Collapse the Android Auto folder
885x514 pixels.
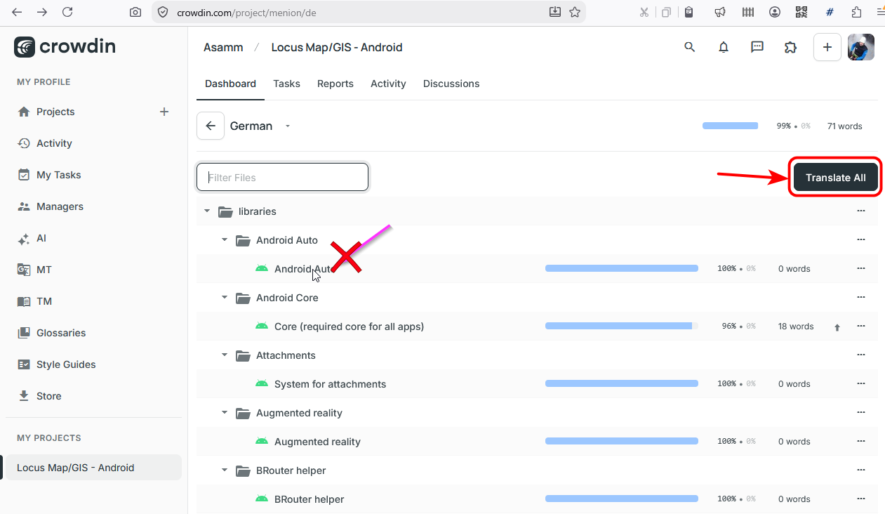[225, 240]
